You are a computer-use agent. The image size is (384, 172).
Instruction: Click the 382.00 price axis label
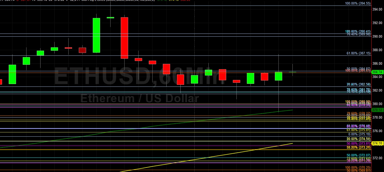[x=377, y=90]
